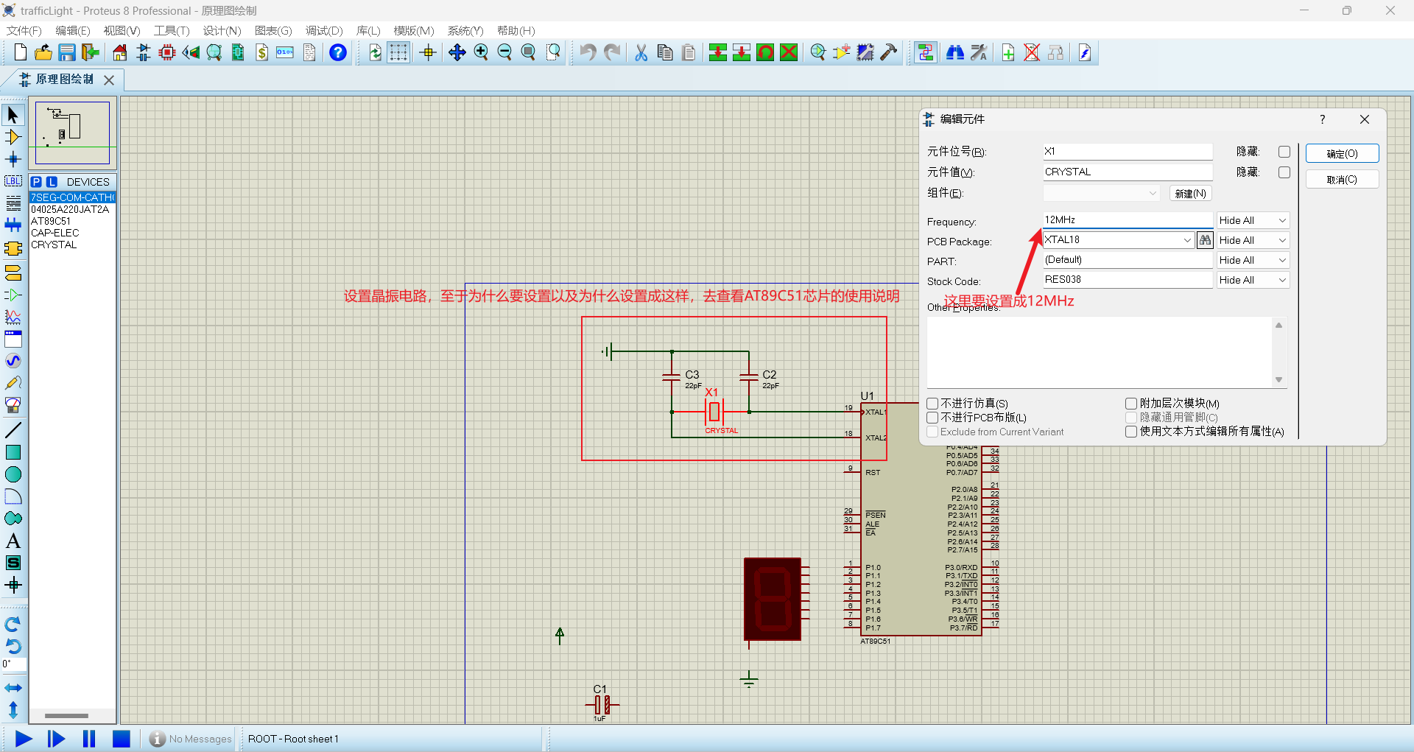Enable 不进行仿真 checkbox
Screen dimensions: 1414x752
(x=932, y=404)
